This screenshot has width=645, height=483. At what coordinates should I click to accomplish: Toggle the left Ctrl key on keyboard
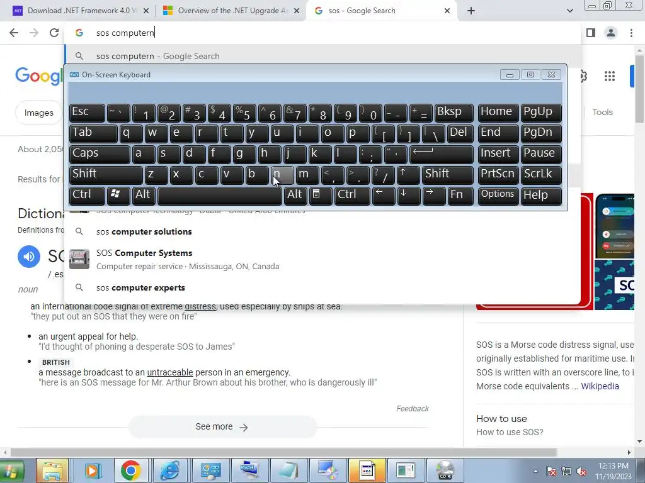pyautogui.click(x=87, y=196)
